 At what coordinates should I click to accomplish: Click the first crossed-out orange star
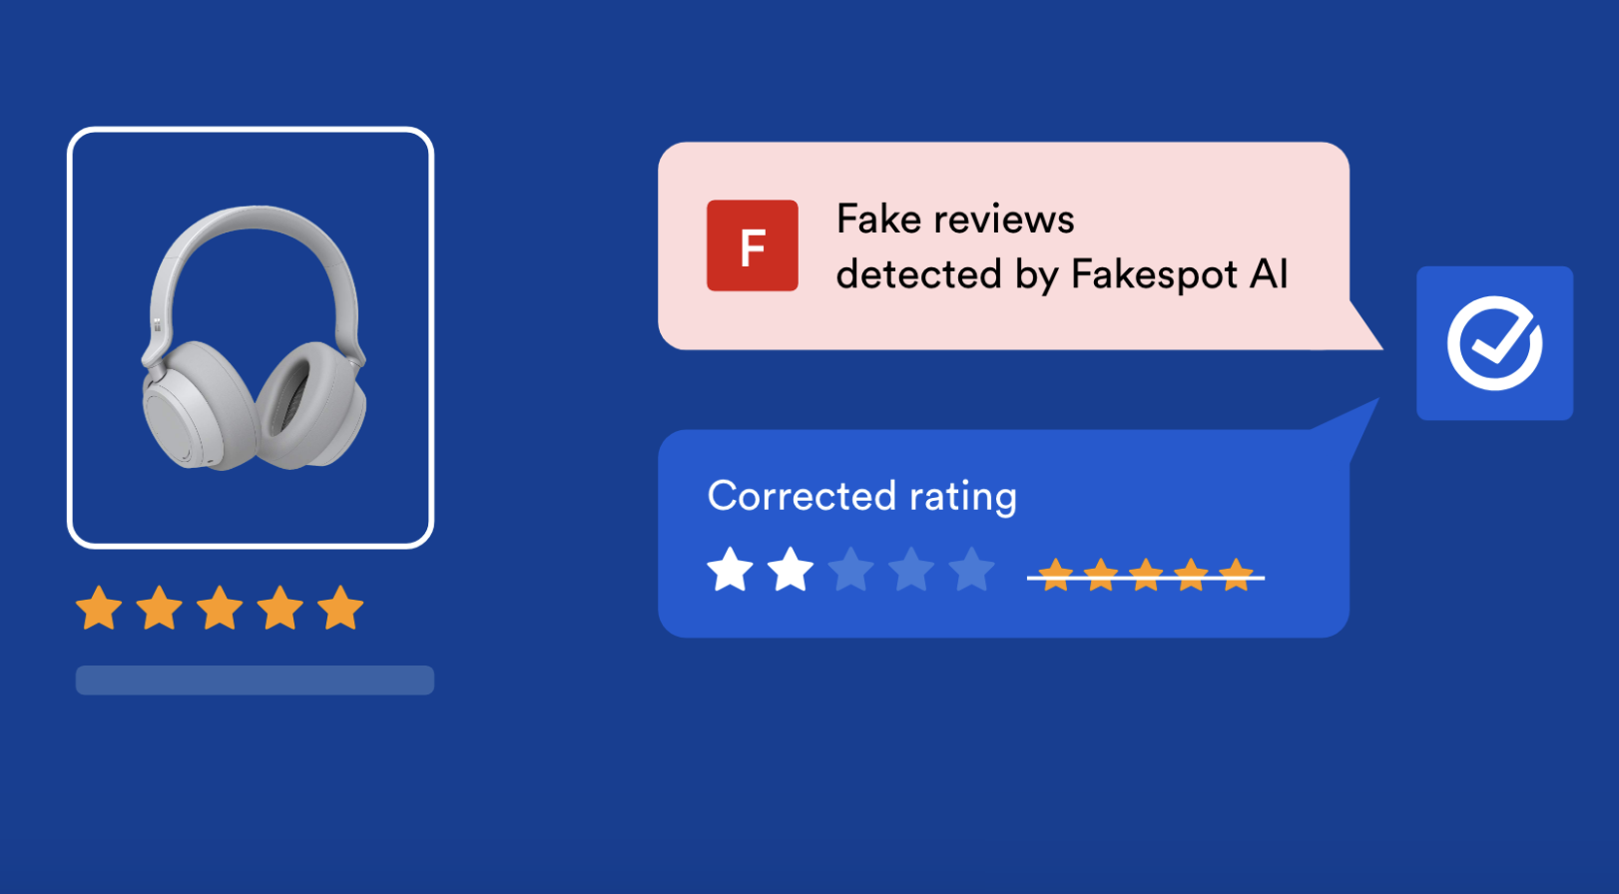1055,576
